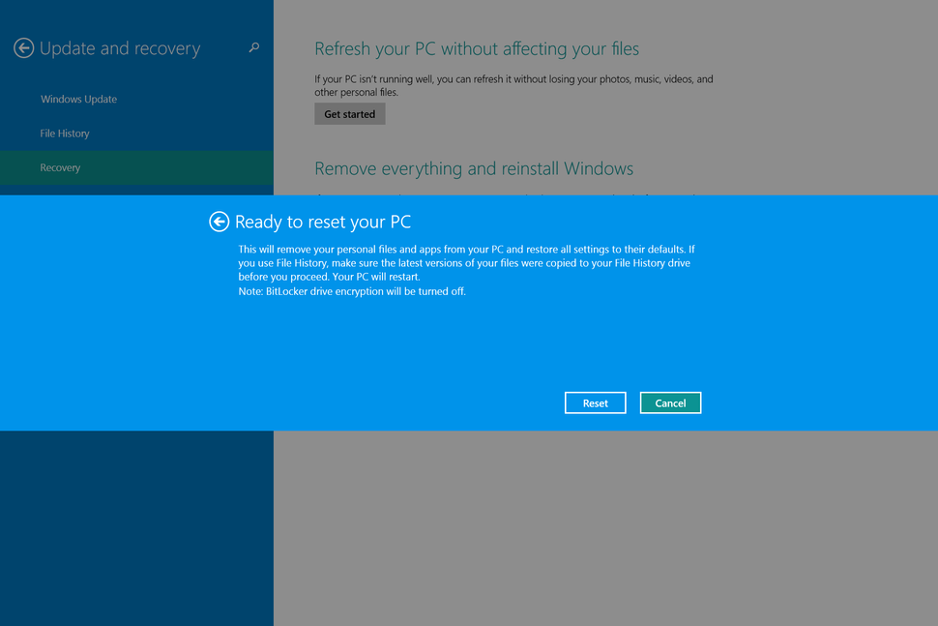Click the Remove everything and reinstall Windows heading
The width and height of the screenshot is (938, 626).
[474, 168]
